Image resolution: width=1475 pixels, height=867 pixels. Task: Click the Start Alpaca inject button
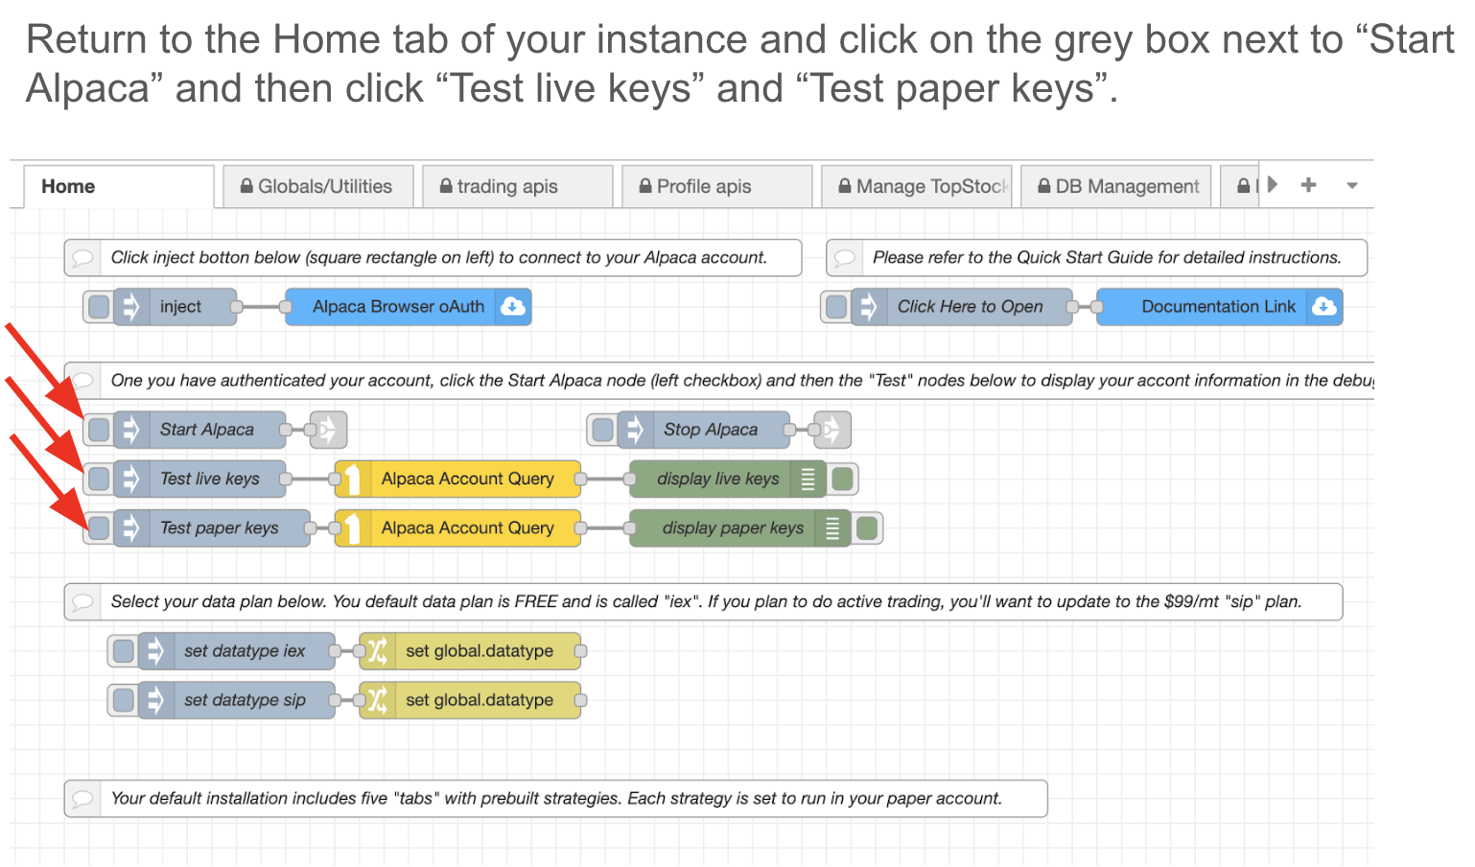click(98, 430)
